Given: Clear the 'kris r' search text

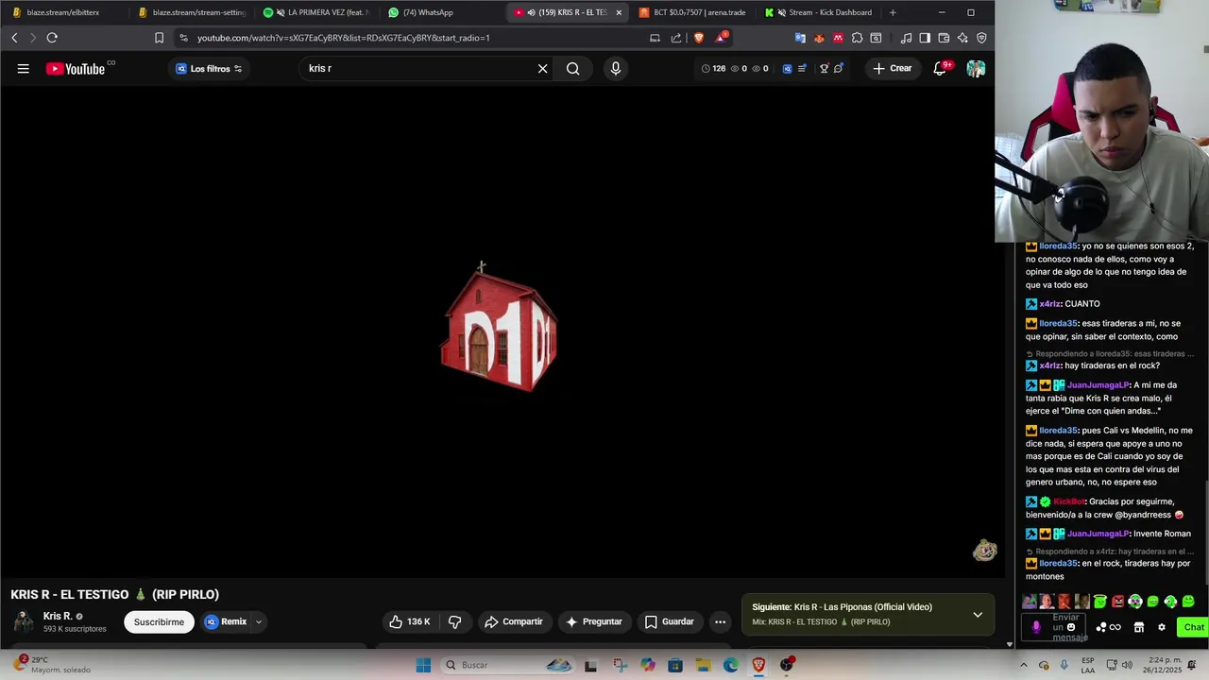Looking at the screenshot, I should point(542,68).
